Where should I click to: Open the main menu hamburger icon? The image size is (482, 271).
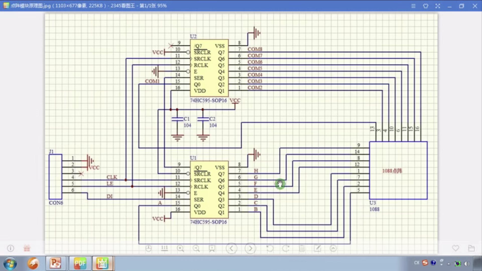click(x=413, y=6)
